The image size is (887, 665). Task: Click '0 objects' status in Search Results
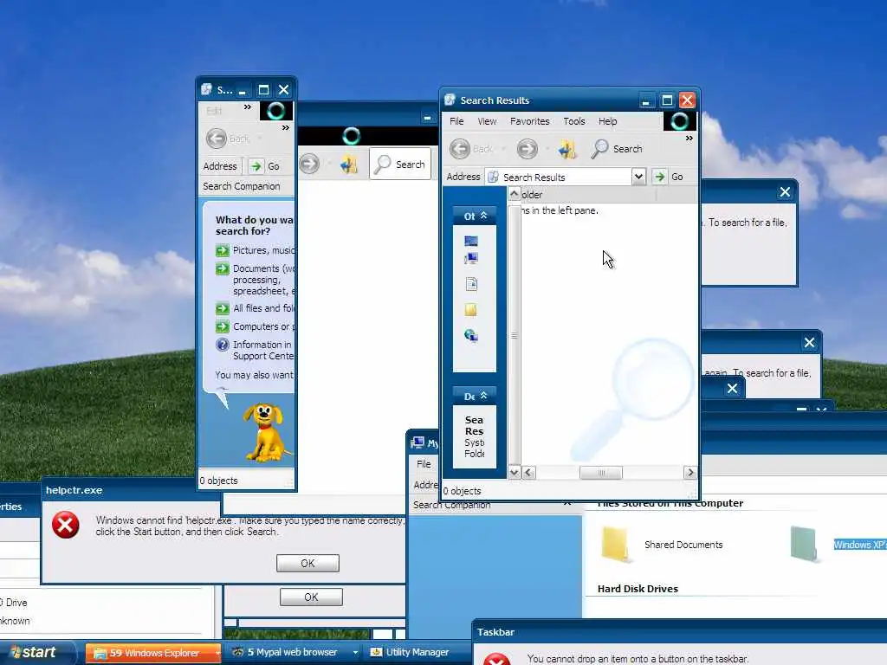tap(463, 491)
